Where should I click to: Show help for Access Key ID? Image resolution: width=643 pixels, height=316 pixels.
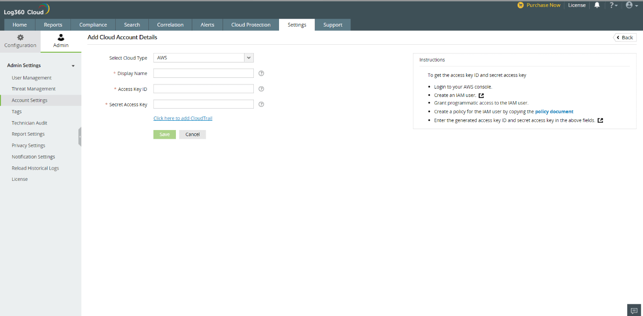pyautogui.click(x=261, y=89)
